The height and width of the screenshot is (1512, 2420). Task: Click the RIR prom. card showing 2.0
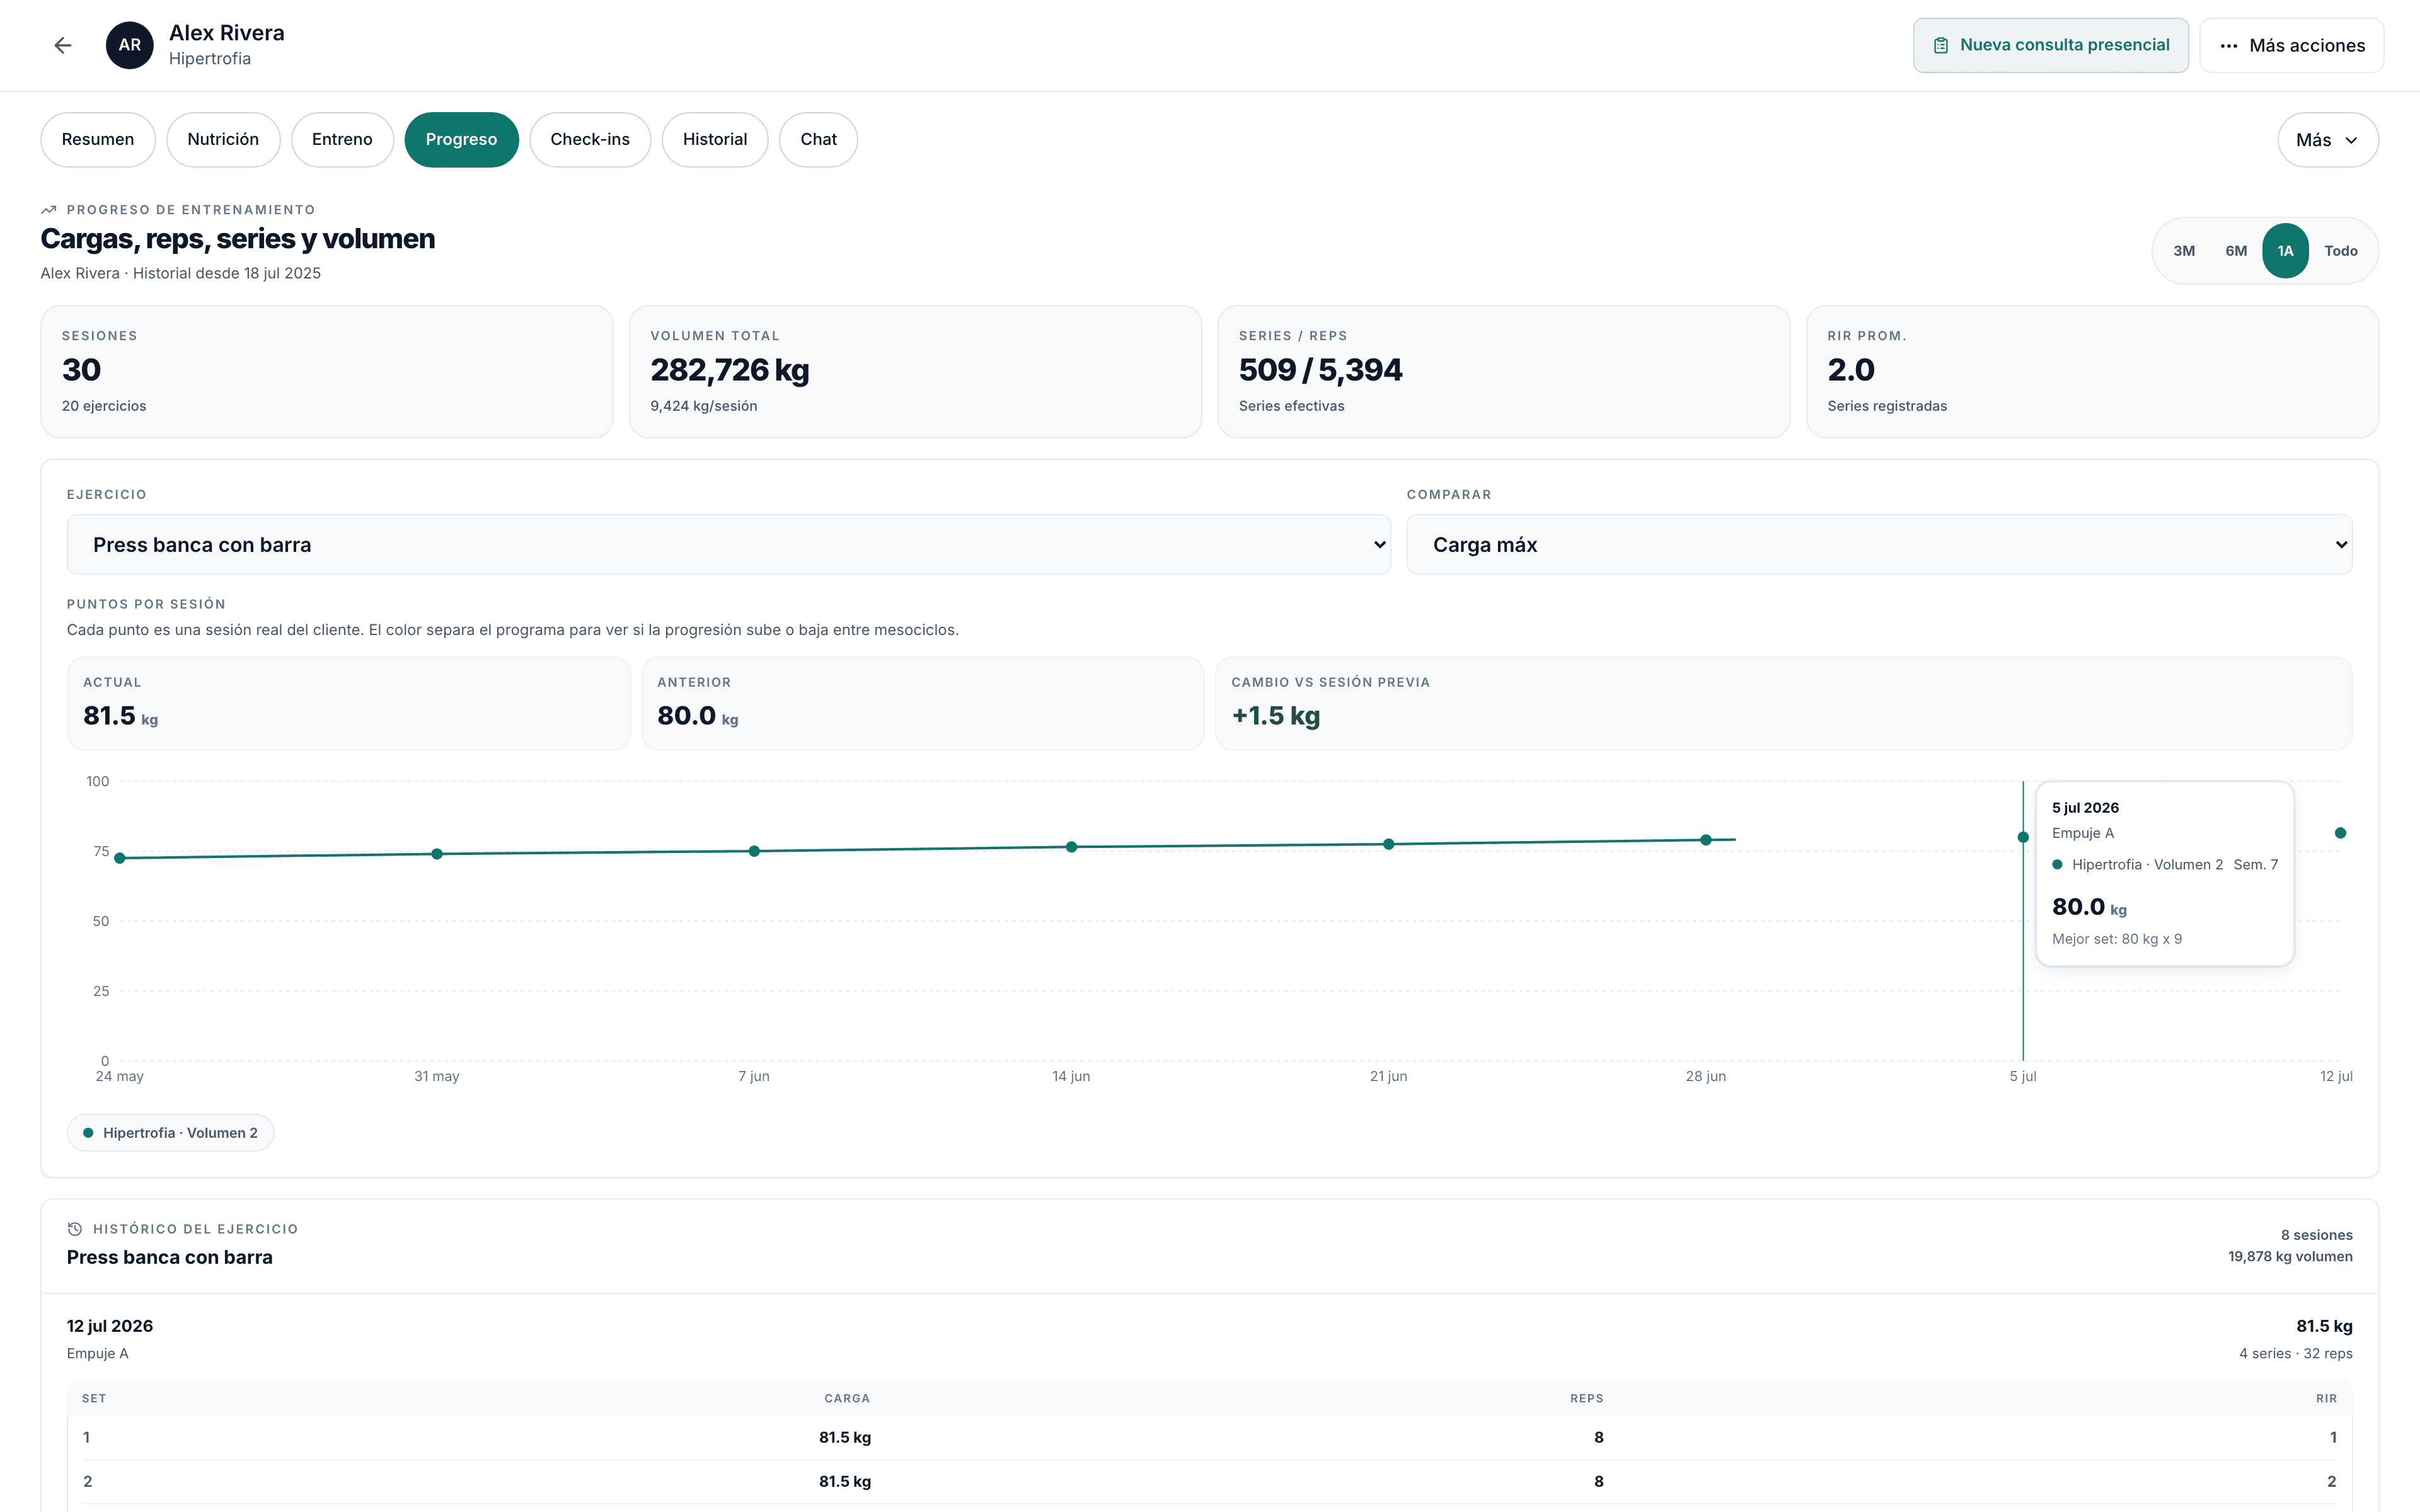coord(2092,372)
